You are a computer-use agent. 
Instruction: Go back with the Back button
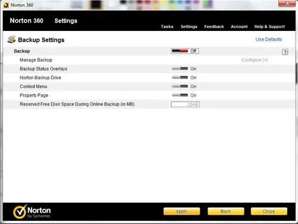click(x=226, y=211)
